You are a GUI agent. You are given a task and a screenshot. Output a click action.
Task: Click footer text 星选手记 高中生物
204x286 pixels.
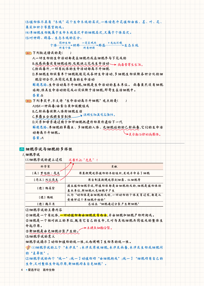tap(41, 270)
